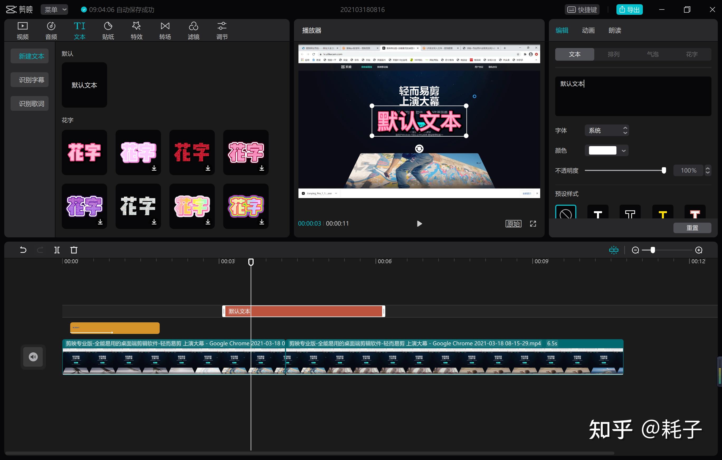Toggle the timeline snapping magnet icon
The width and height of the screenshot is (722, 460).
pos(614,250)
